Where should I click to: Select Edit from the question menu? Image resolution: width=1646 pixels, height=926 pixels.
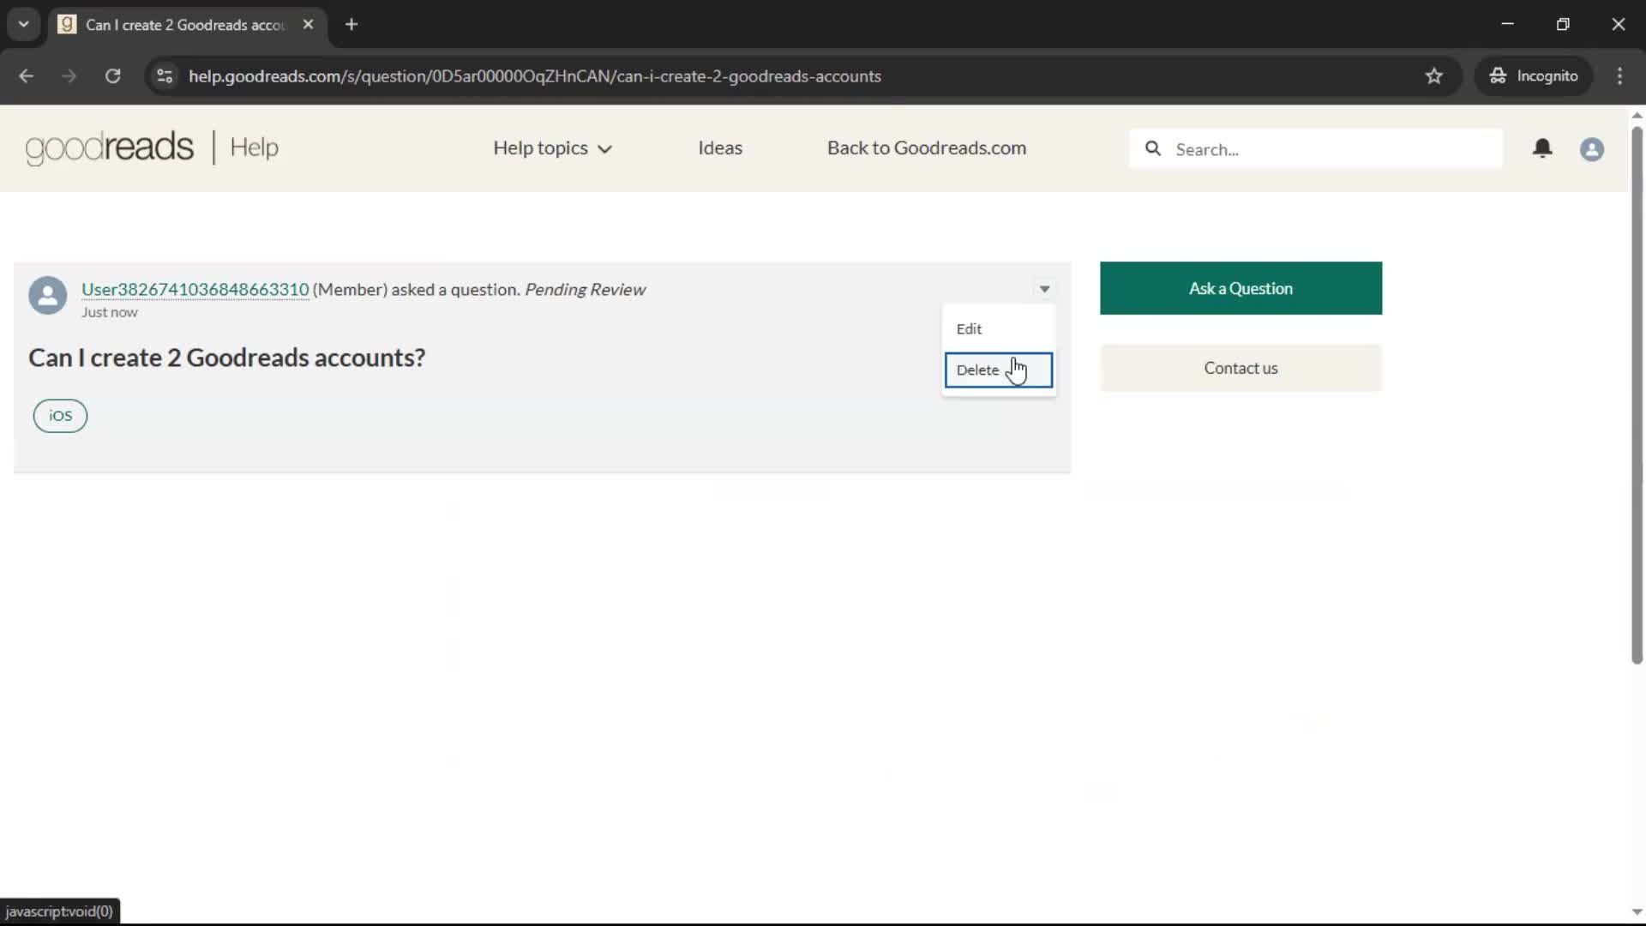[998, 329]
